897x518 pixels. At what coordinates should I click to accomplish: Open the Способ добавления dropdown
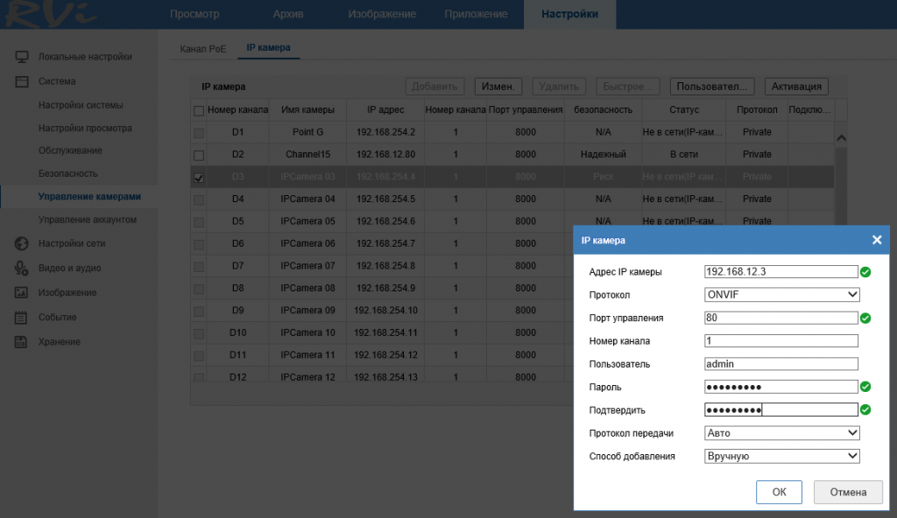tap(781, 456)
